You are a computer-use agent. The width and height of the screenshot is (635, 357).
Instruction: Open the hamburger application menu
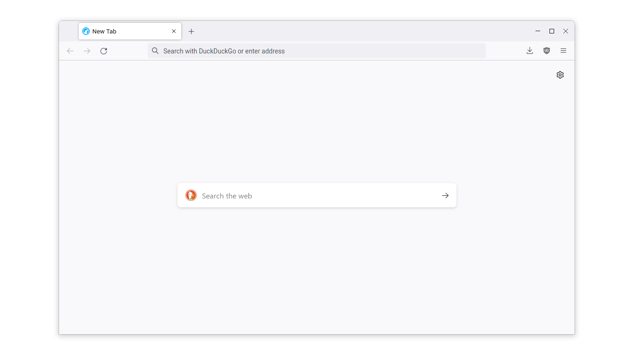pos(563,51)
